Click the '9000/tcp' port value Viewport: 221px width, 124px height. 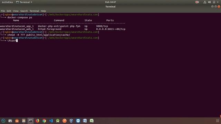tap(102, 26)
